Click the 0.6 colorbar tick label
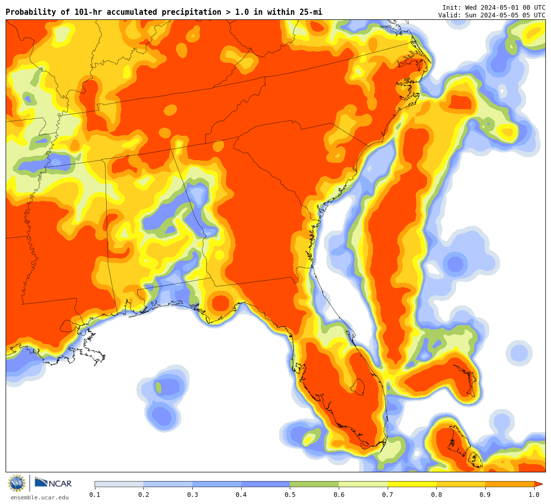The width and height of the screenshot is (551, 504). coord(339,494)
